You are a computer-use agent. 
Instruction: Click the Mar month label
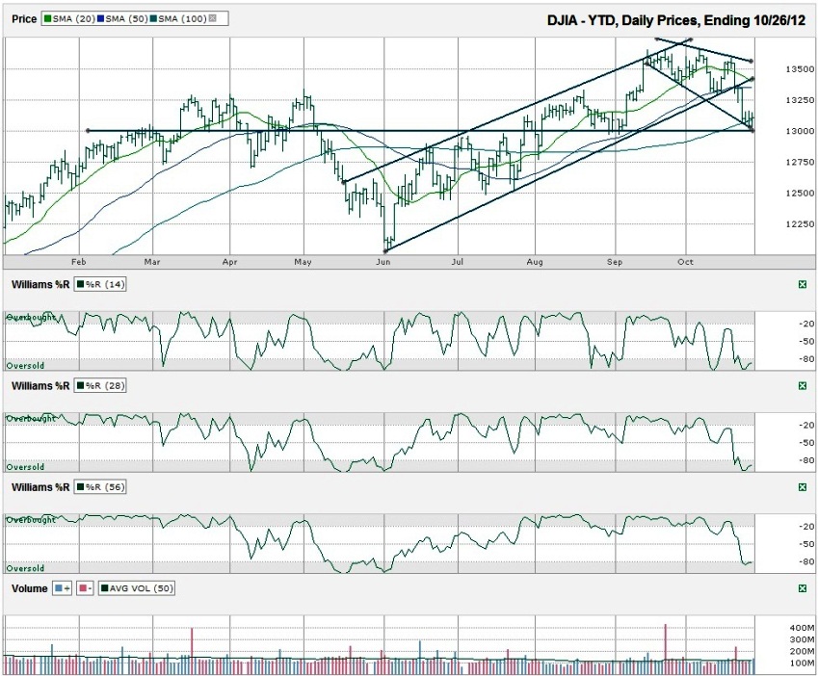click(x=152, y=262)
